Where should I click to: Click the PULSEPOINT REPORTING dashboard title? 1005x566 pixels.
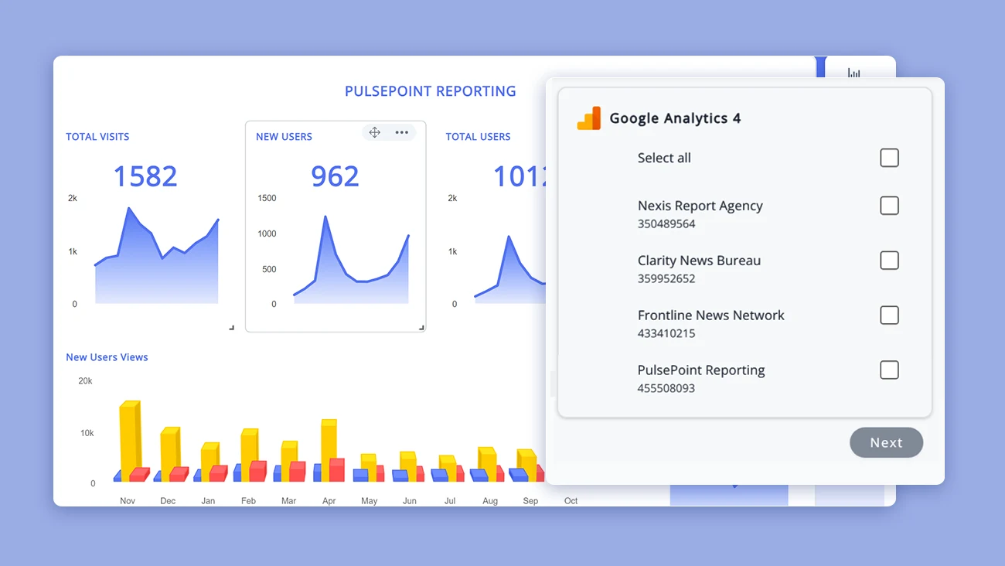point(430,90)
